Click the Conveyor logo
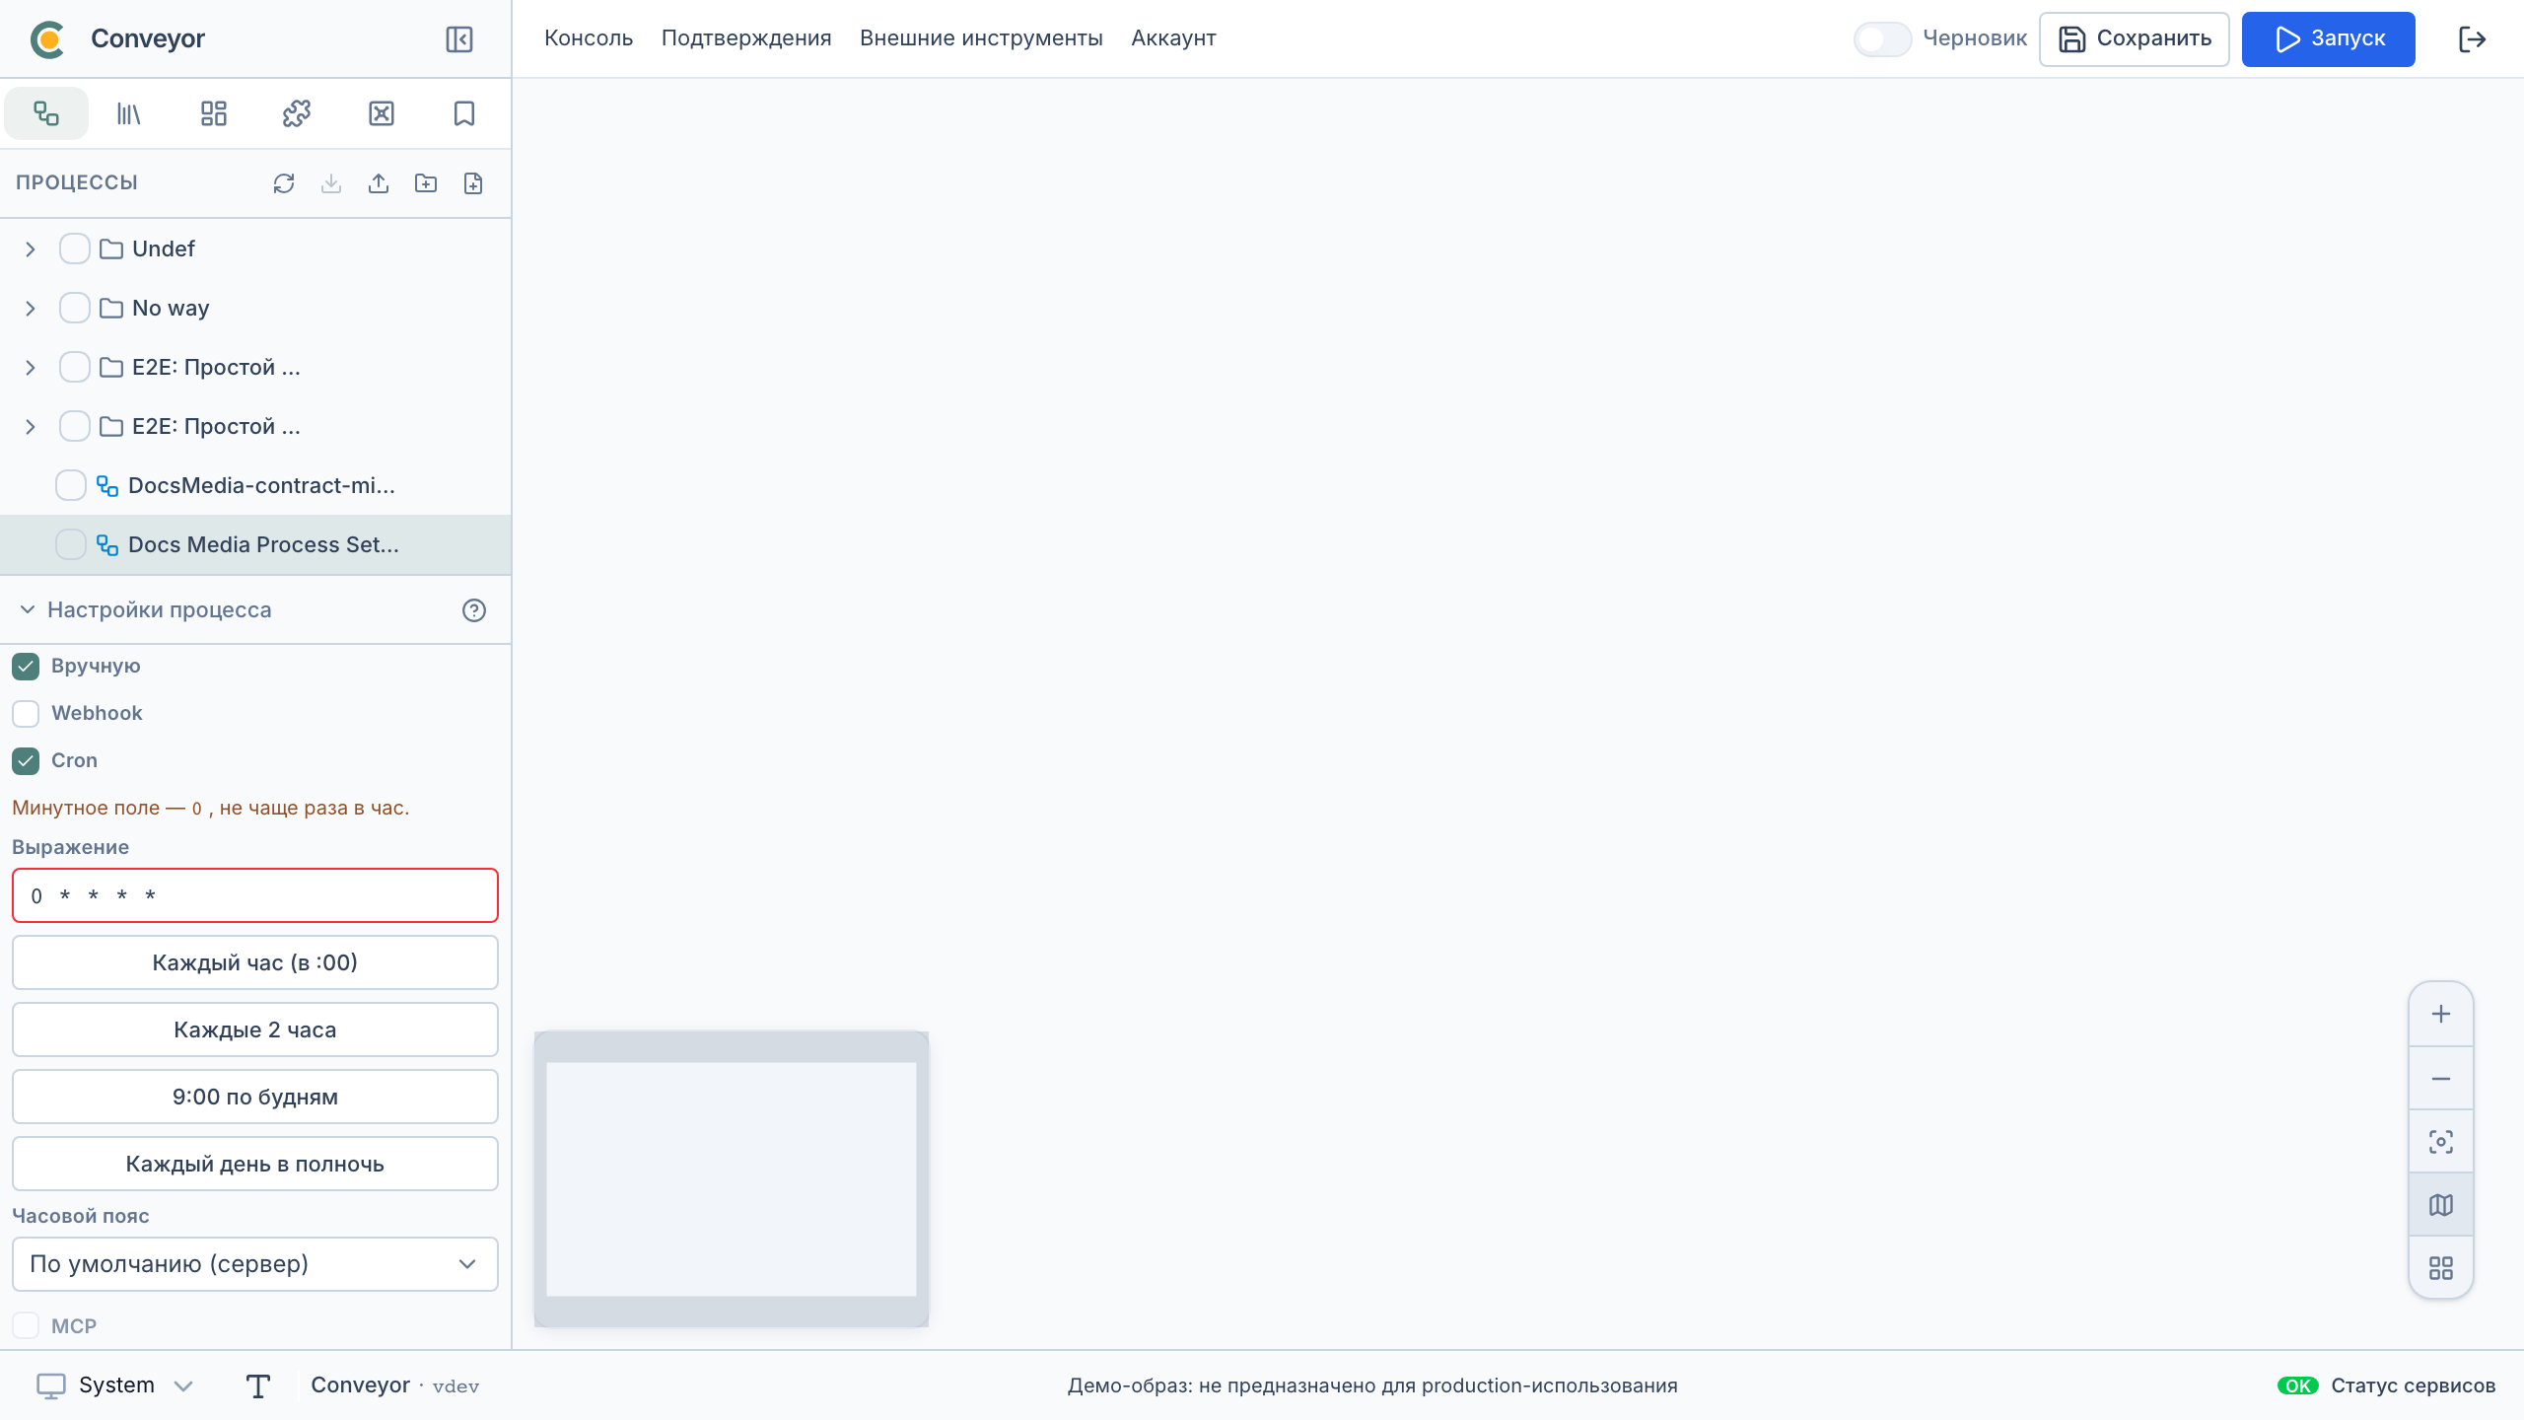 click(47, 38)
